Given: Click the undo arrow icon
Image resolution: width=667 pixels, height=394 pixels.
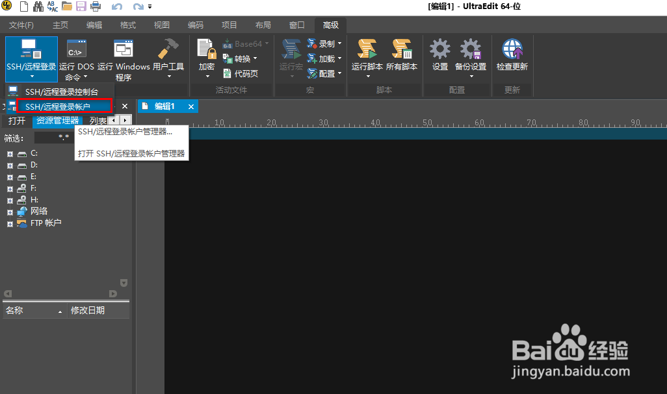Looking at the screenshot, I should pyautogui.click(x=117, y=6).
